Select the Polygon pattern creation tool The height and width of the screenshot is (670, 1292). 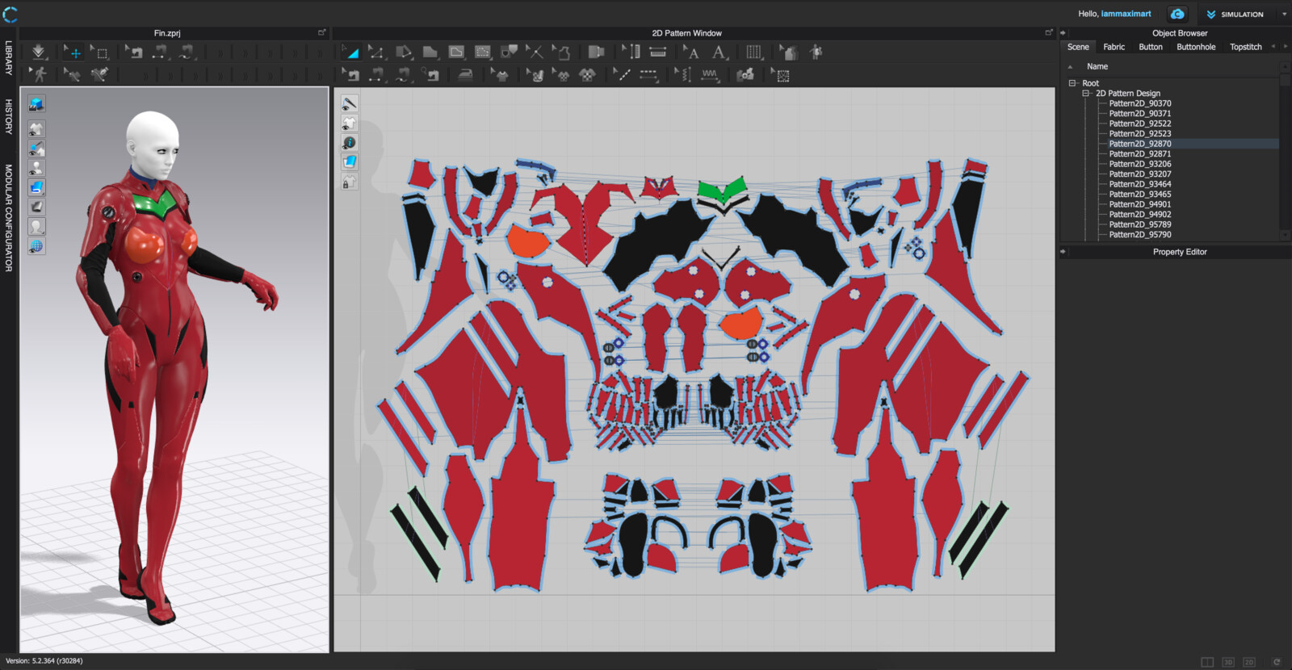point(403,52)
